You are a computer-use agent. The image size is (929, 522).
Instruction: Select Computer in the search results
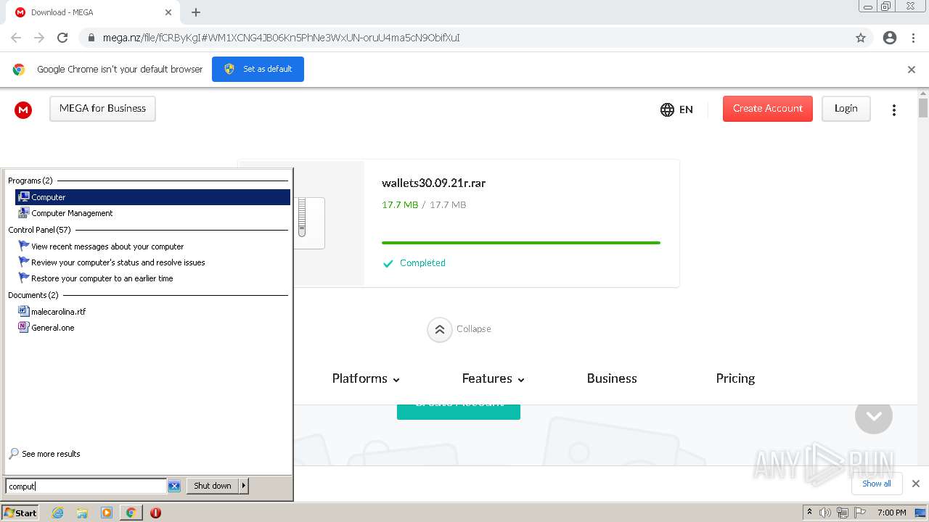(x=152, y=197)
